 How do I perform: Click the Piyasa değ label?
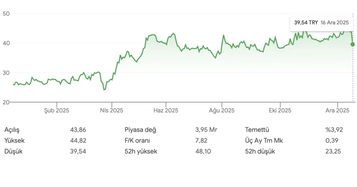click(141, 130)
